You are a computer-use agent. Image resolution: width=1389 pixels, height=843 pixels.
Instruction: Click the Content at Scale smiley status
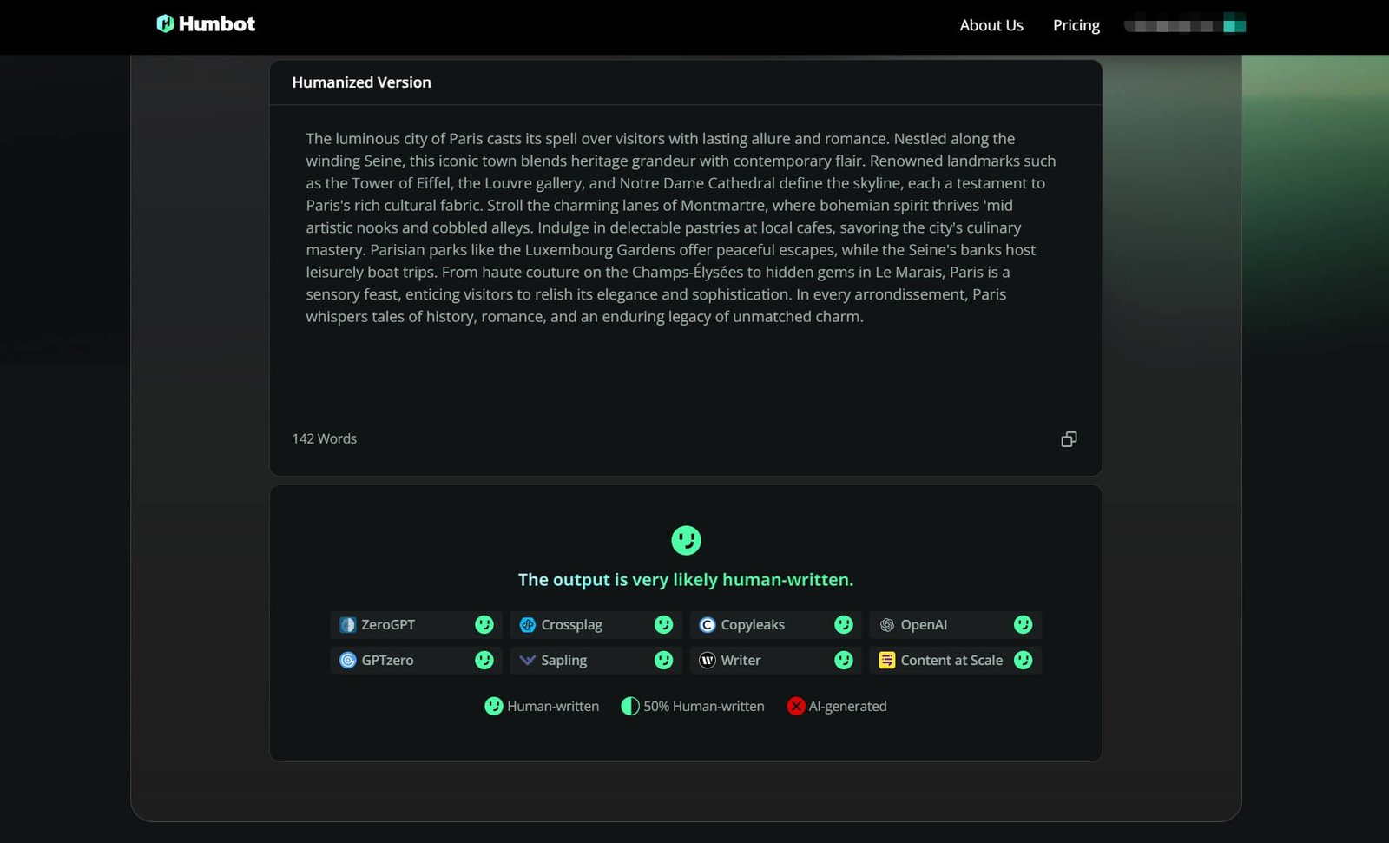pos(1024,661)
